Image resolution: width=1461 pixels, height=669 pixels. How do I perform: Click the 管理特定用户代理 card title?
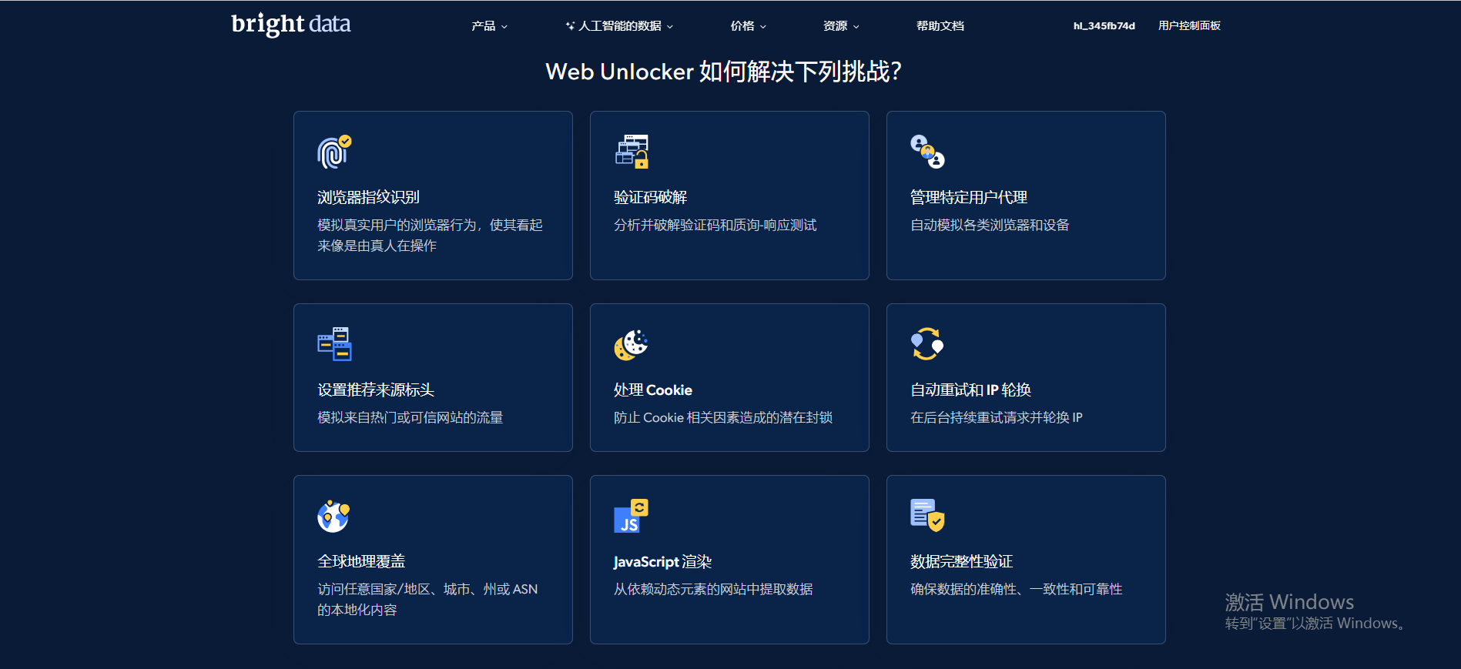pos(969,197)
